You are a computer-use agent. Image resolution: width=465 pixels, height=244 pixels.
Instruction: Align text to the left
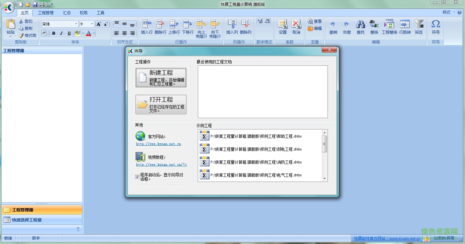[117, 33]
